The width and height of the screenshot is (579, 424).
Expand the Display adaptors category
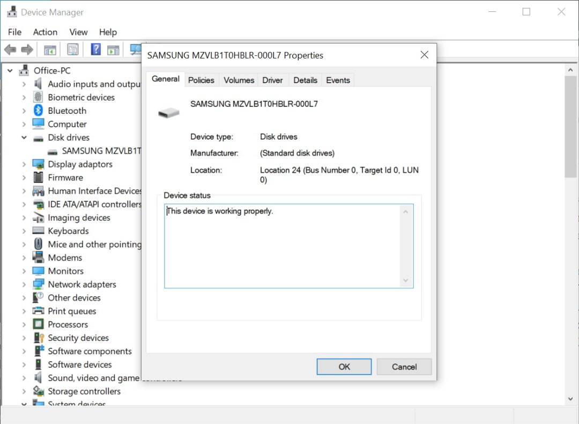pos(24,164)
